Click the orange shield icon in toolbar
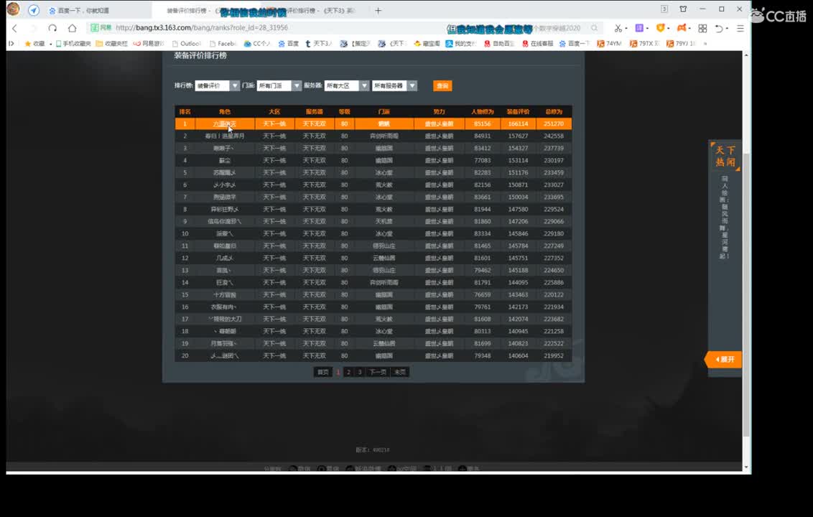Image resolution: width=813 pixels, height=517 pixels. point(661,28)
